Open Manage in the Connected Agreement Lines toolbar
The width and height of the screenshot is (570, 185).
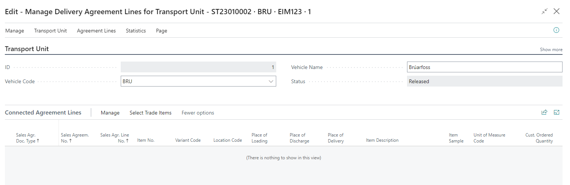110,113
